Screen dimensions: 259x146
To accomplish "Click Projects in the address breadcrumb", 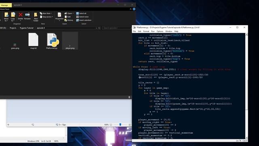I will click(x=13, y=28).
